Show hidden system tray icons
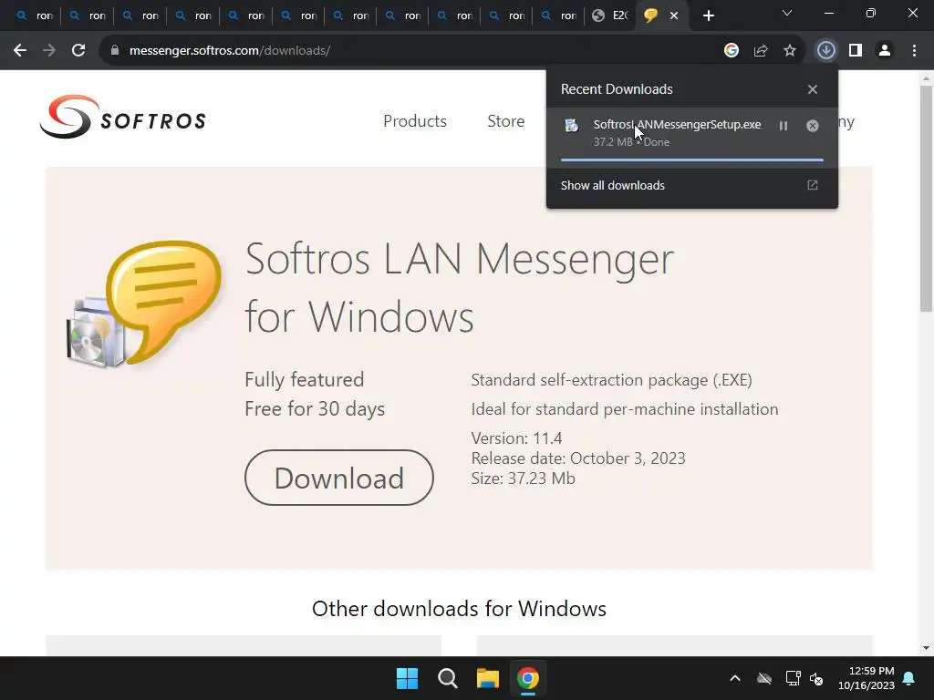 (x=735, y=678)
